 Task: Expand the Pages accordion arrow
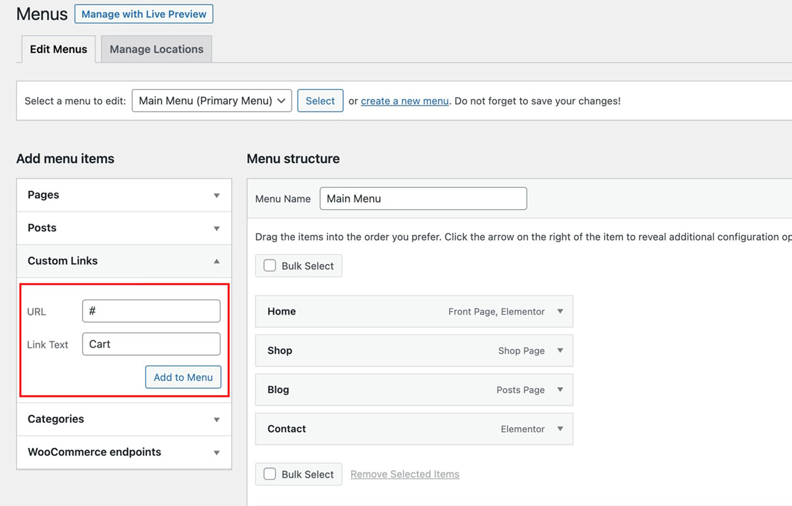tap(216, 195)
